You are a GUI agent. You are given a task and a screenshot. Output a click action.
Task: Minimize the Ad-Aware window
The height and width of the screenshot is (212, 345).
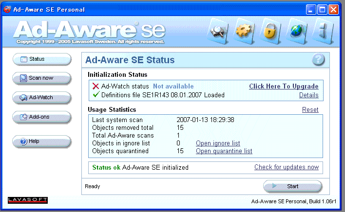click(311, 10)
